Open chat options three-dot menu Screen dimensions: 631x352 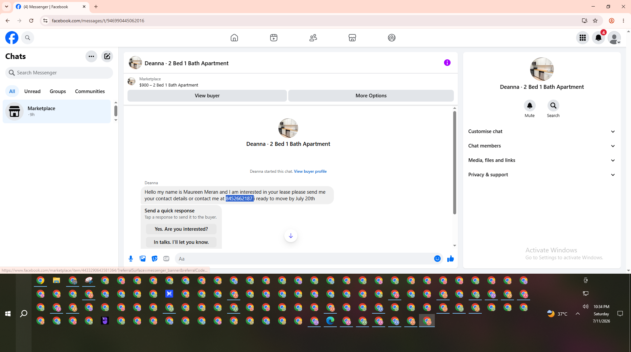(91, 56)
